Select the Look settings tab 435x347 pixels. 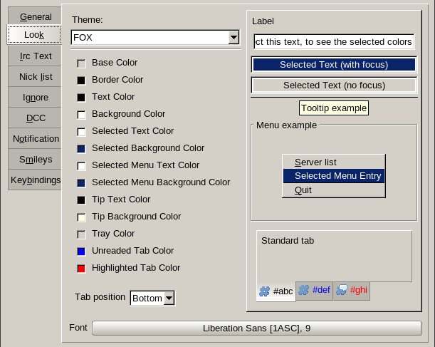tap(34, 35)
